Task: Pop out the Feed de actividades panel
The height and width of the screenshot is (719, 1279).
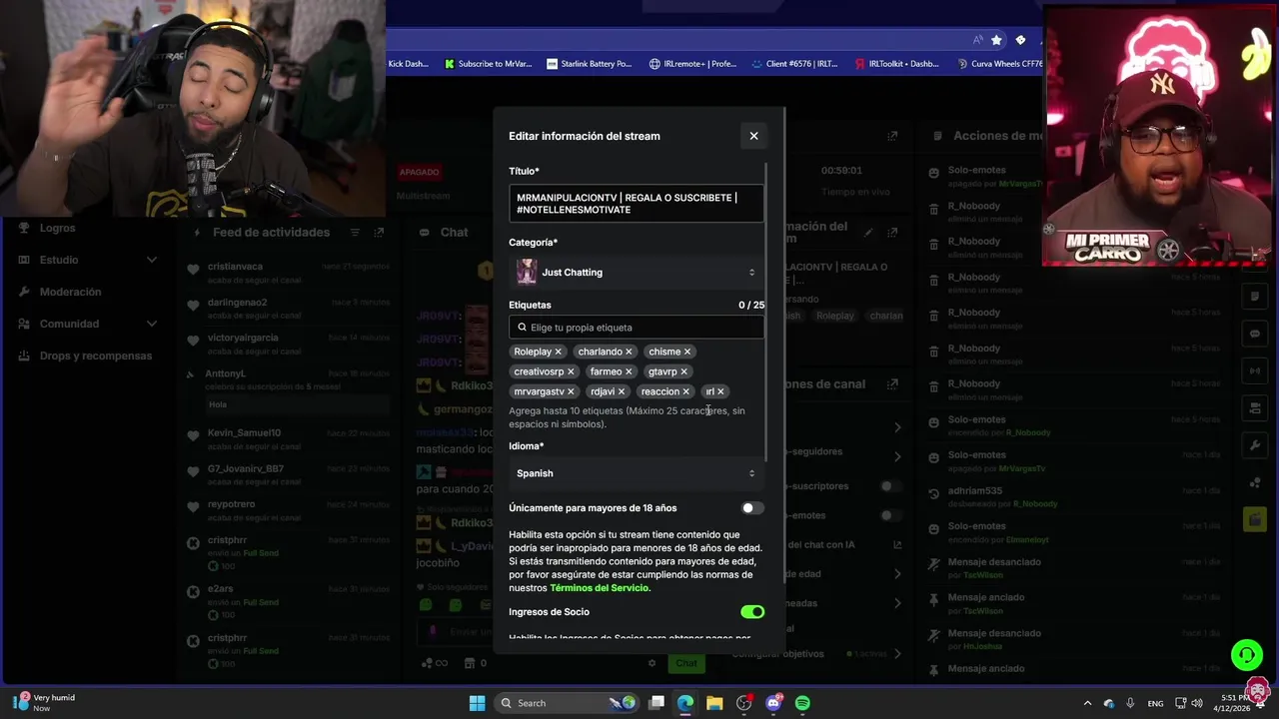Action: 379,233
